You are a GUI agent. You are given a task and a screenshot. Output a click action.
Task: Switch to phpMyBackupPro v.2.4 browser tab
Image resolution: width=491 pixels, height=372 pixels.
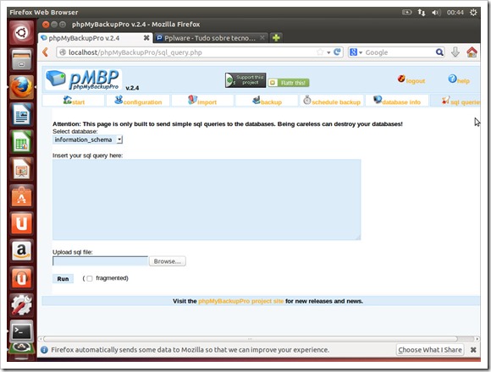(95, 38)
